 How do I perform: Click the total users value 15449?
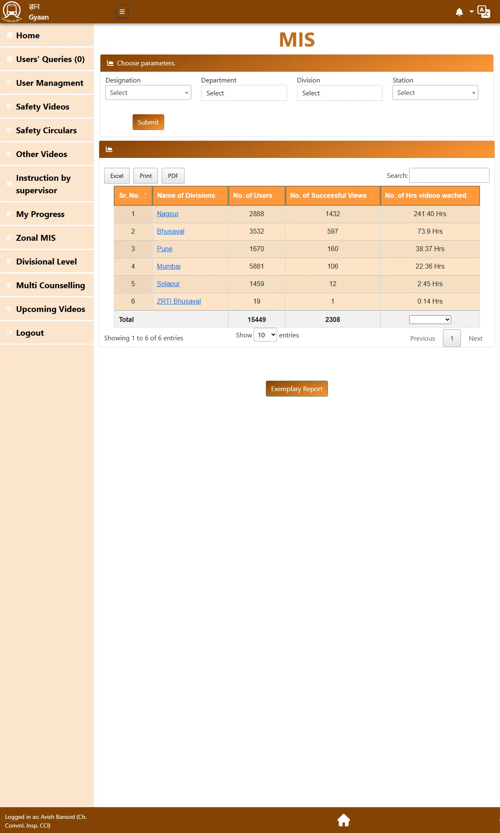point(257,319)
